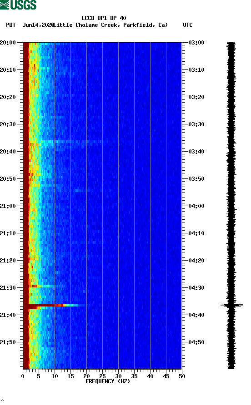Viewport: 251px width, 405px height.
Task: Click the '21:40' PDT time label
Action: (8, 315)
